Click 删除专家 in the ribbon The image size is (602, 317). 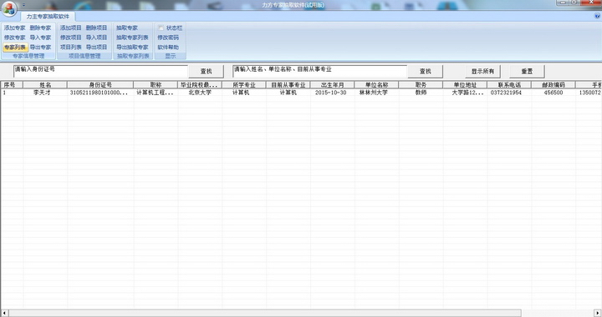[40, 28]
